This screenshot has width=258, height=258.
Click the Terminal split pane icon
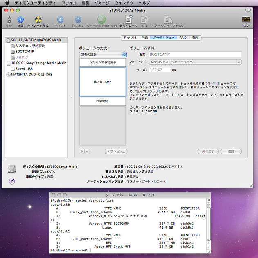(209, 200)
